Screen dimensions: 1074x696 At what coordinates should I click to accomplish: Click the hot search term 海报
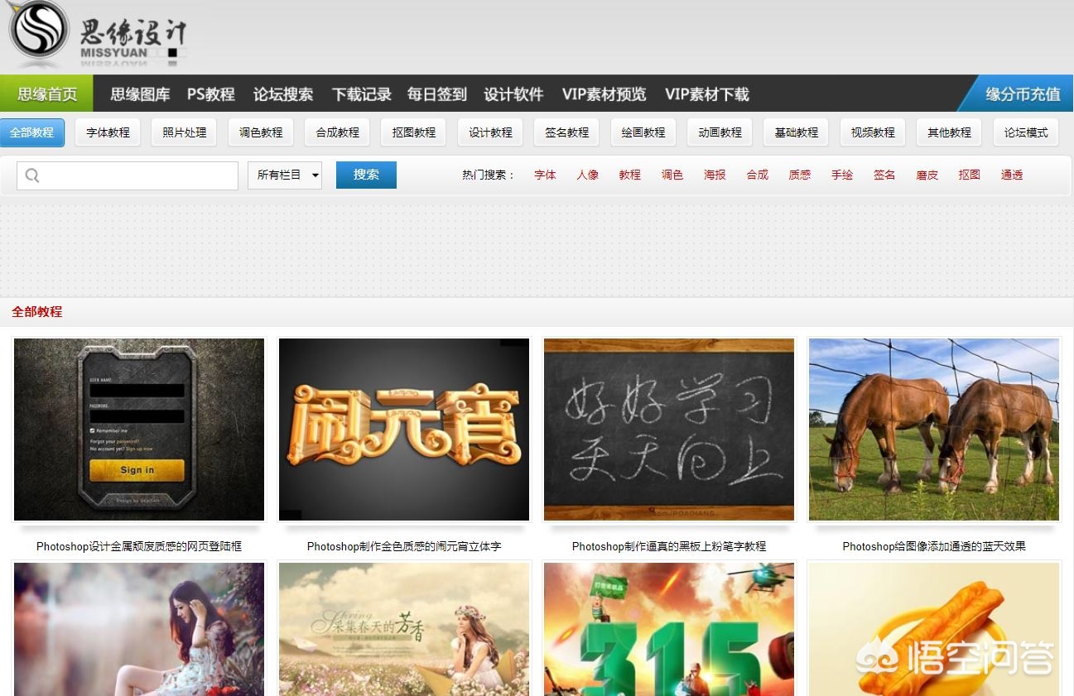[715, 175]
